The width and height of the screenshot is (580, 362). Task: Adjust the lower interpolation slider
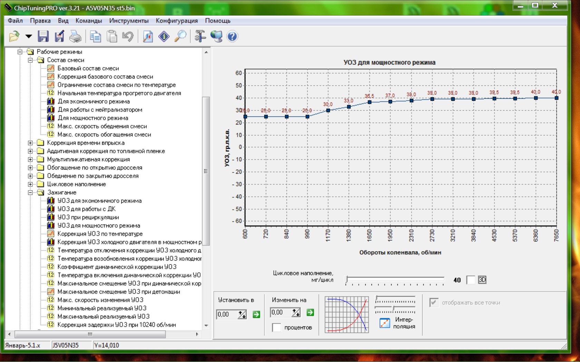pyautogui.click(x=395, y=309)
